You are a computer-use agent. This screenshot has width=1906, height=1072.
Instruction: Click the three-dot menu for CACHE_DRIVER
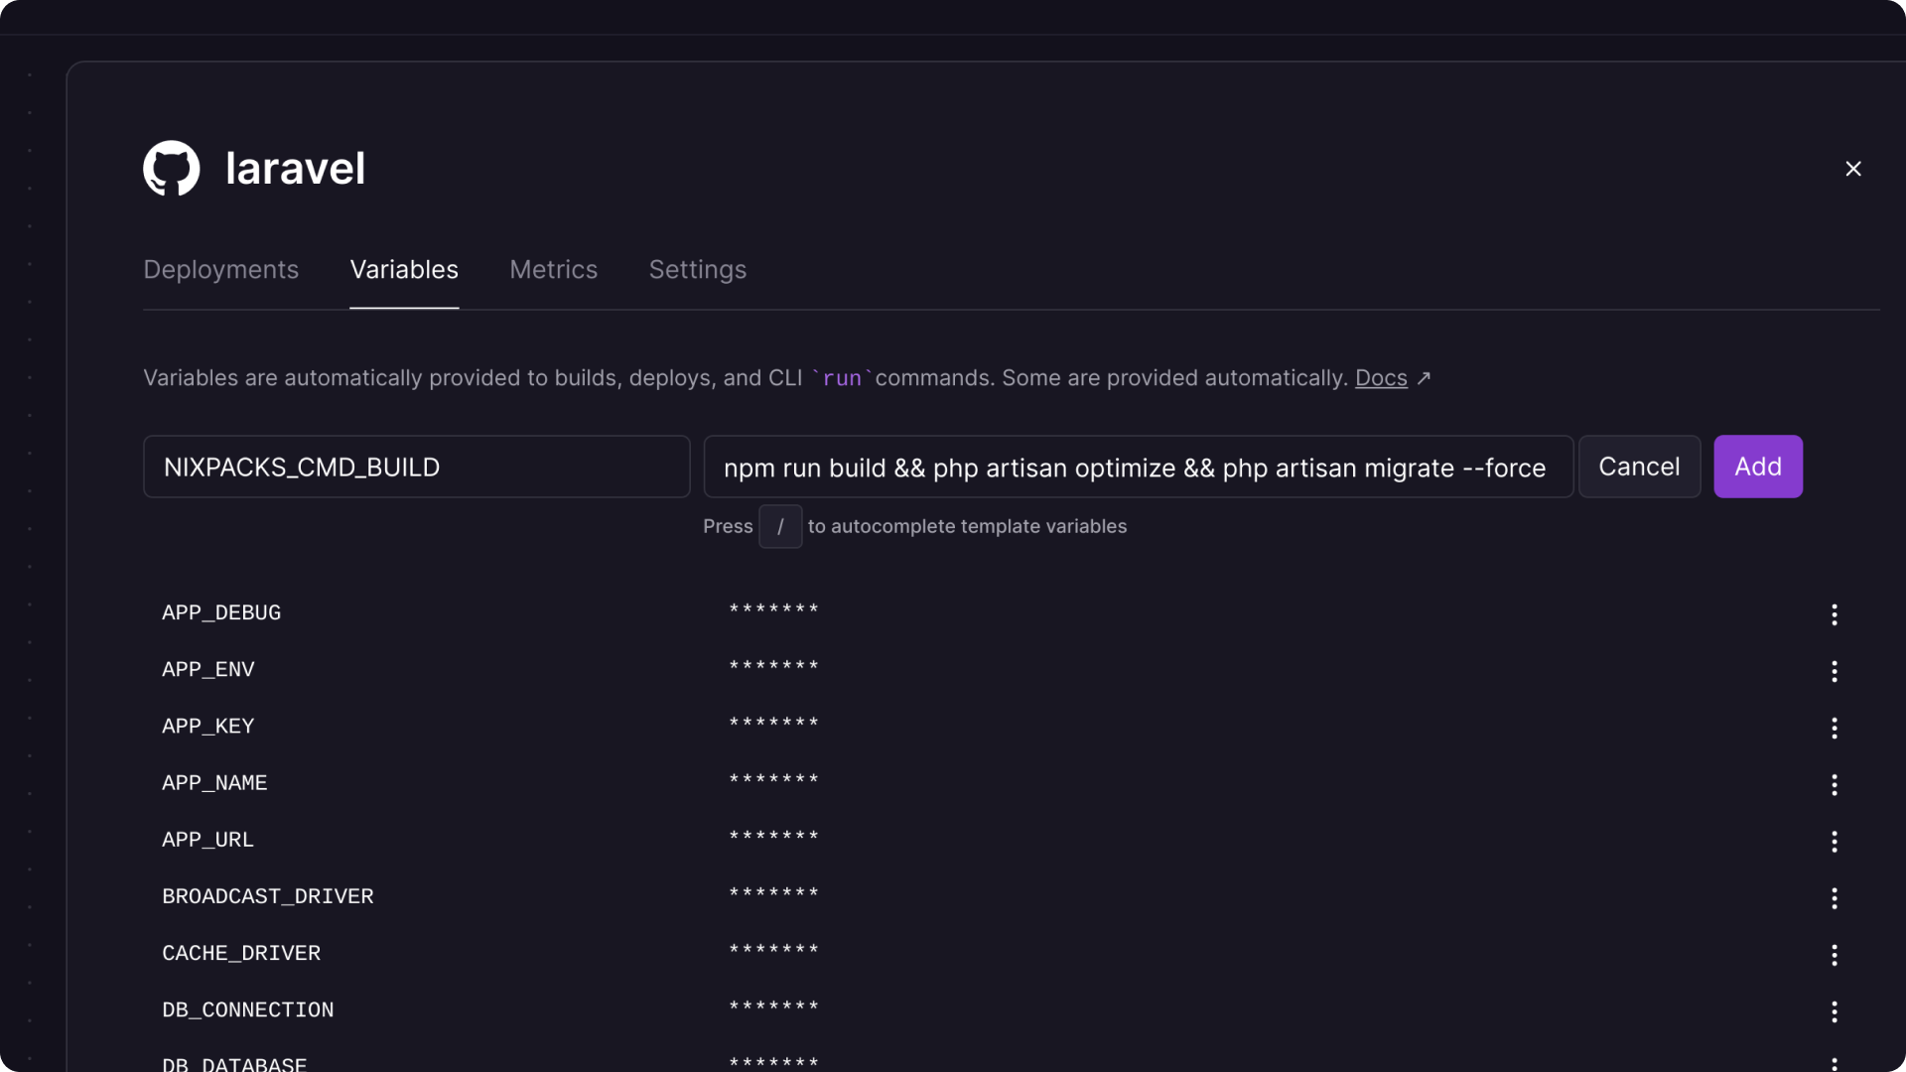coord(1834,954)
